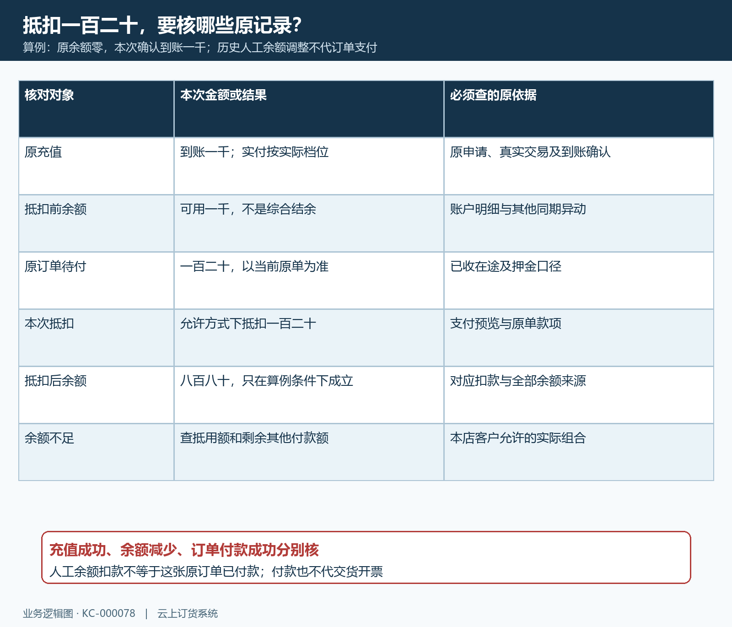Viewport: 732px width, 627px height.
Task: Select the cell 抵扣后余额
Action: pyautogui.click(x=96, y=395)
